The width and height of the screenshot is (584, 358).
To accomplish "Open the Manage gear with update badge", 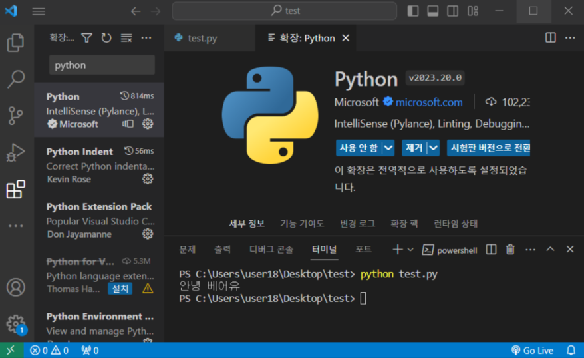I will click(x=16, y=324).
